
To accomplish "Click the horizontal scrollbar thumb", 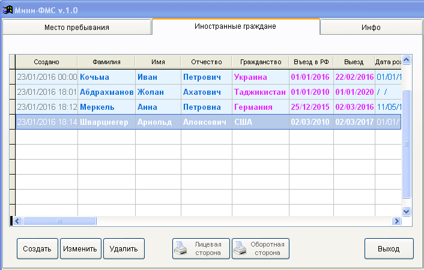I will coord(59,221).
